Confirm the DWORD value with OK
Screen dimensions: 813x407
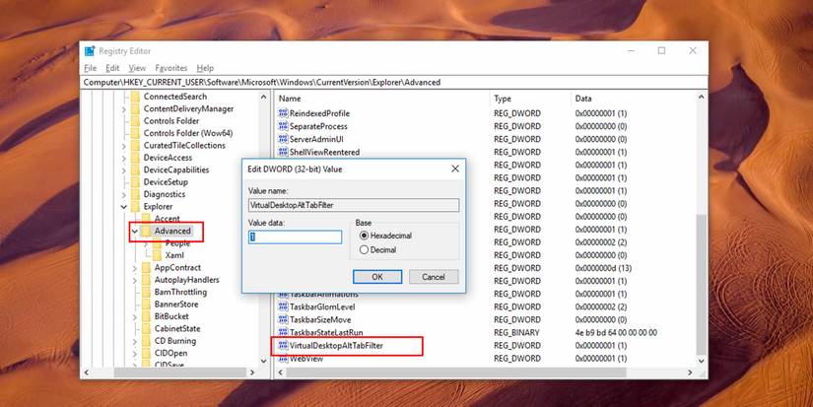(377, 277)
